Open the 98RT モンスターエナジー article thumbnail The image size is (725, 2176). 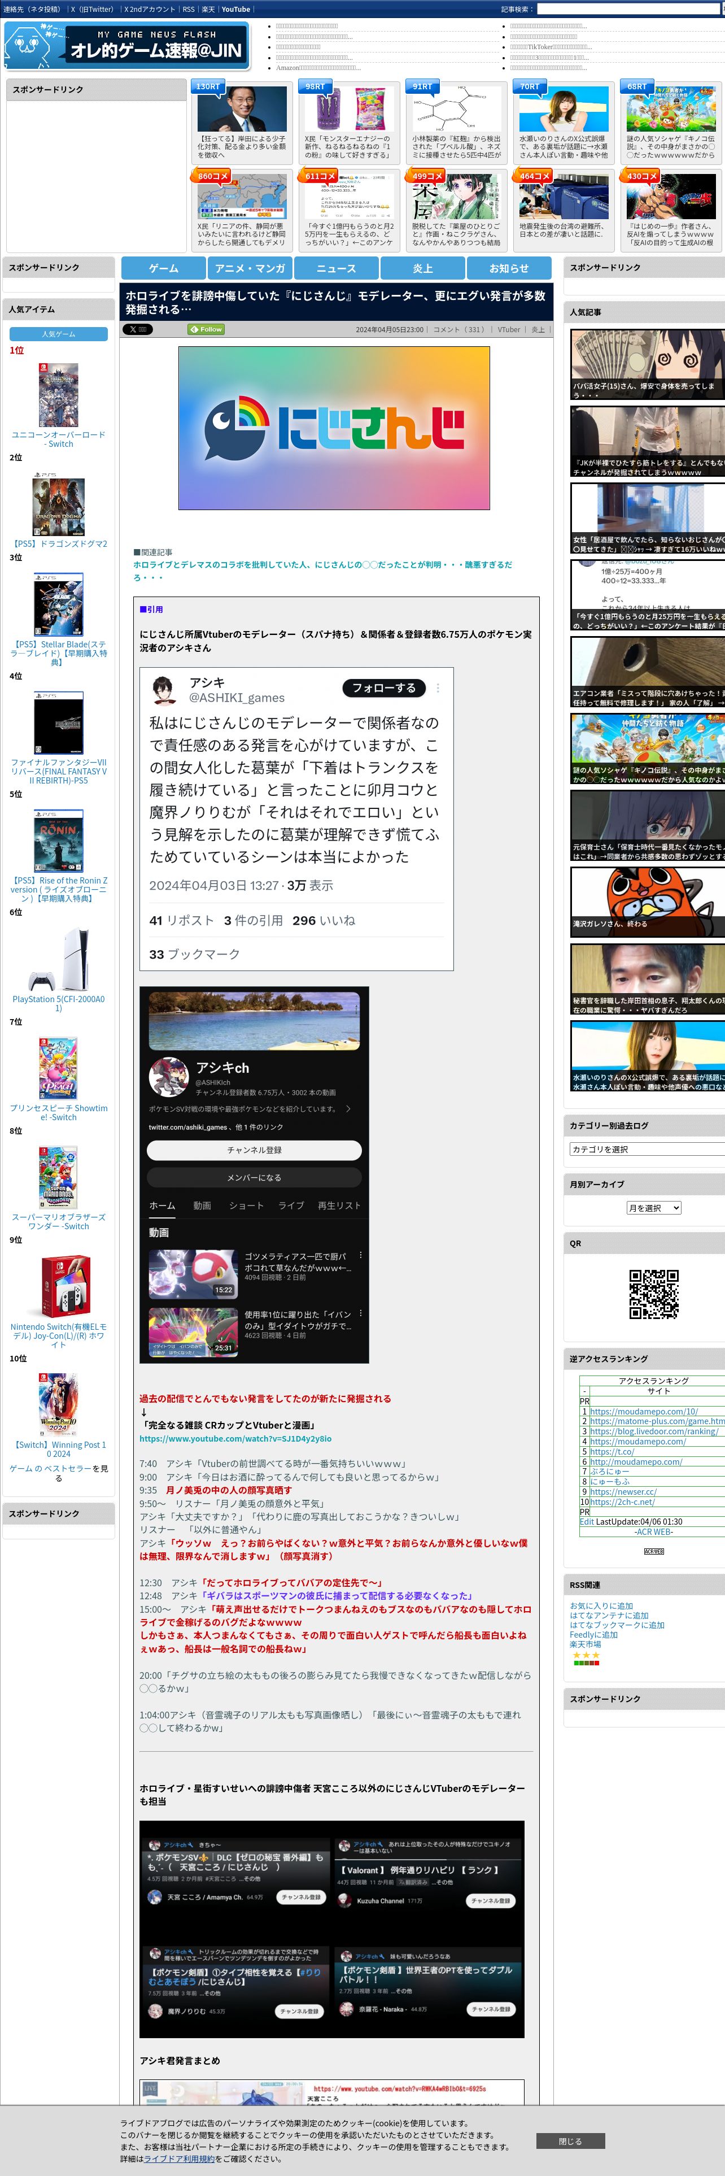point(350,109)
